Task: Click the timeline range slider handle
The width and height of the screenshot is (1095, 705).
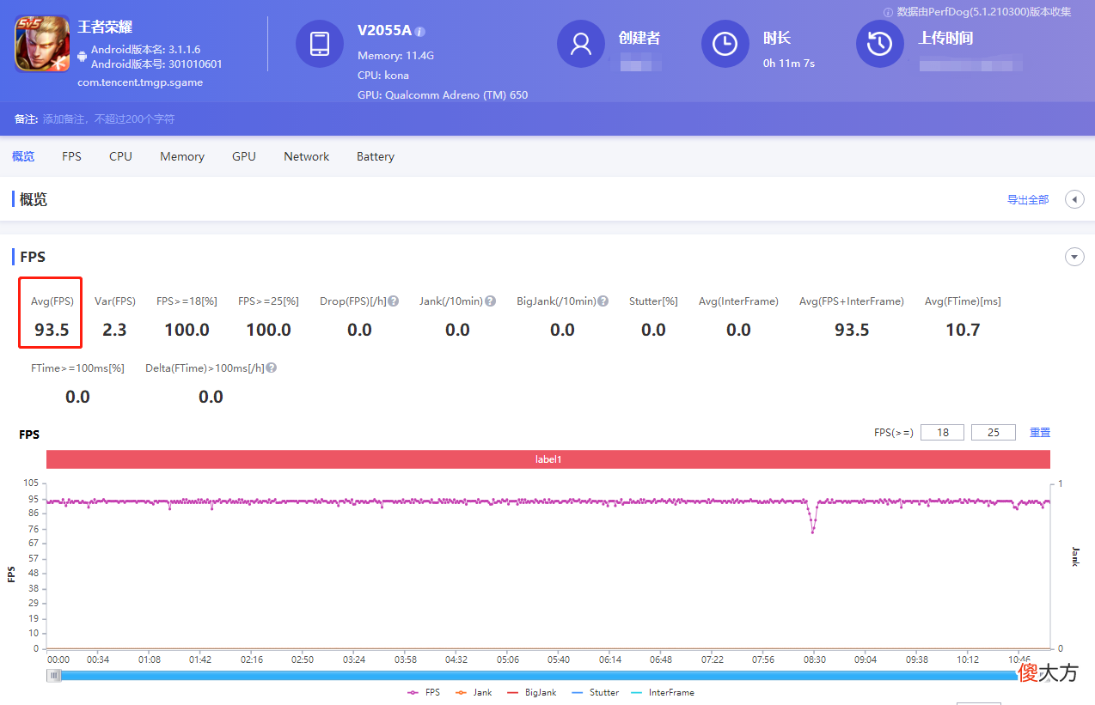Action: pos(54,676)
